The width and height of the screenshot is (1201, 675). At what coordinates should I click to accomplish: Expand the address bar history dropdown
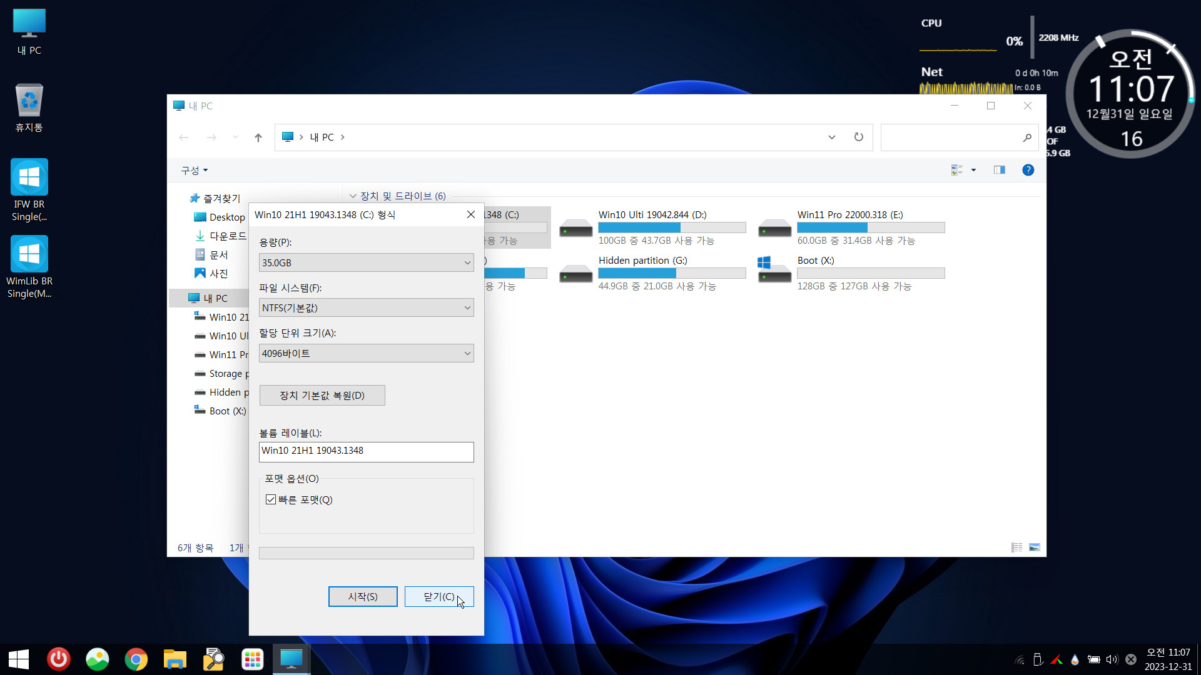[x=832, y=137]
